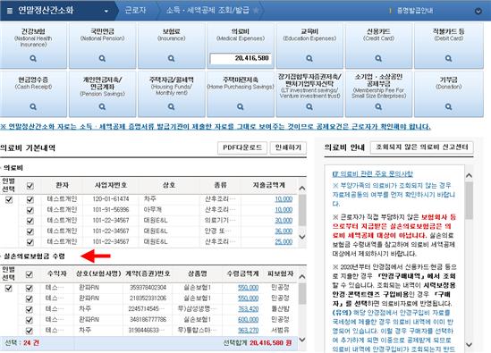The height and width of the screenshot is (353, 491).
Task: Open 30,000 amount link
Action: (284, 221)
